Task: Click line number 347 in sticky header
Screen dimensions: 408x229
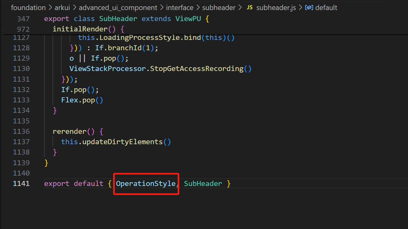Action: coord(23,19)
